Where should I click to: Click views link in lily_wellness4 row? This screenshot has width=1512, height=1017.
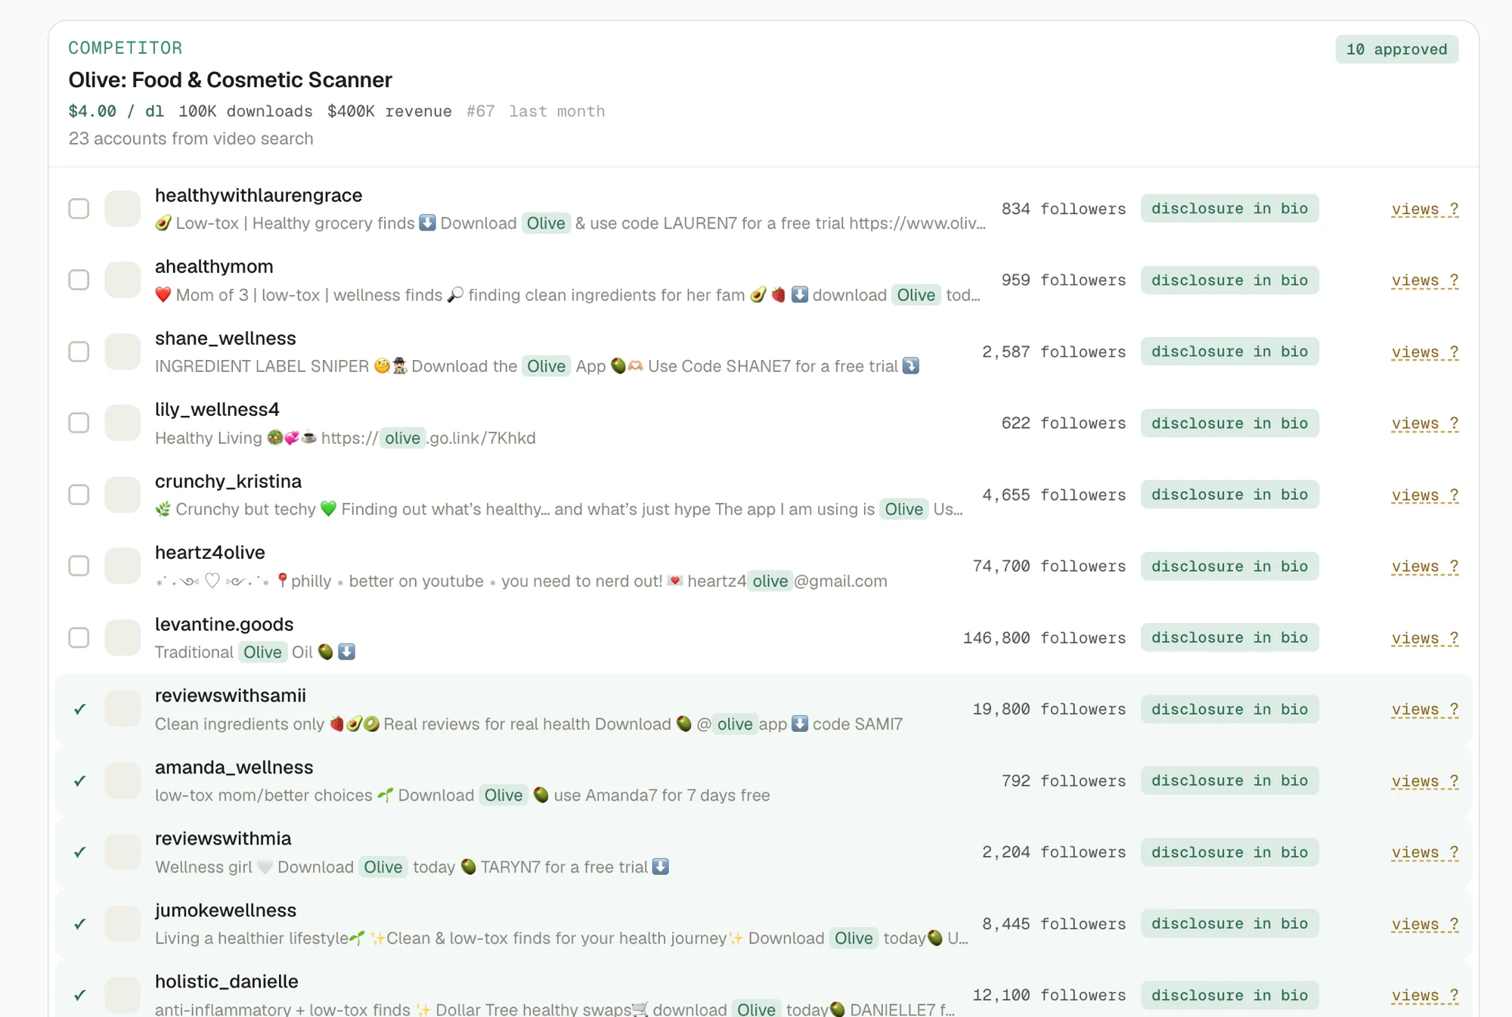[1425, 423]
